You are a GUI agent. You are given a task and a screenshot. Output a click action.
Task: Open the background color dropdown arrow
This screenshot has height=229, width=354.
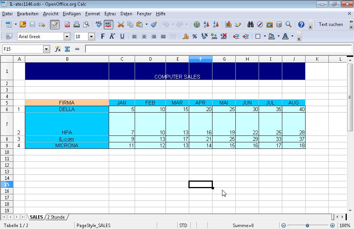click(x=278, y=36)
